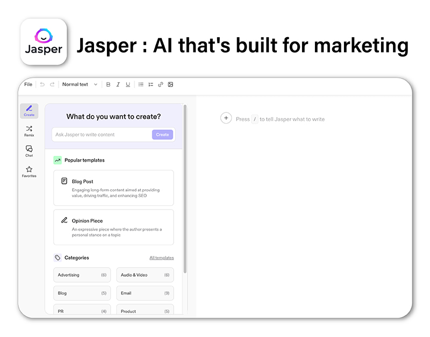Open the All templates link
430x337 pixels.
click(x=161, y=258)
